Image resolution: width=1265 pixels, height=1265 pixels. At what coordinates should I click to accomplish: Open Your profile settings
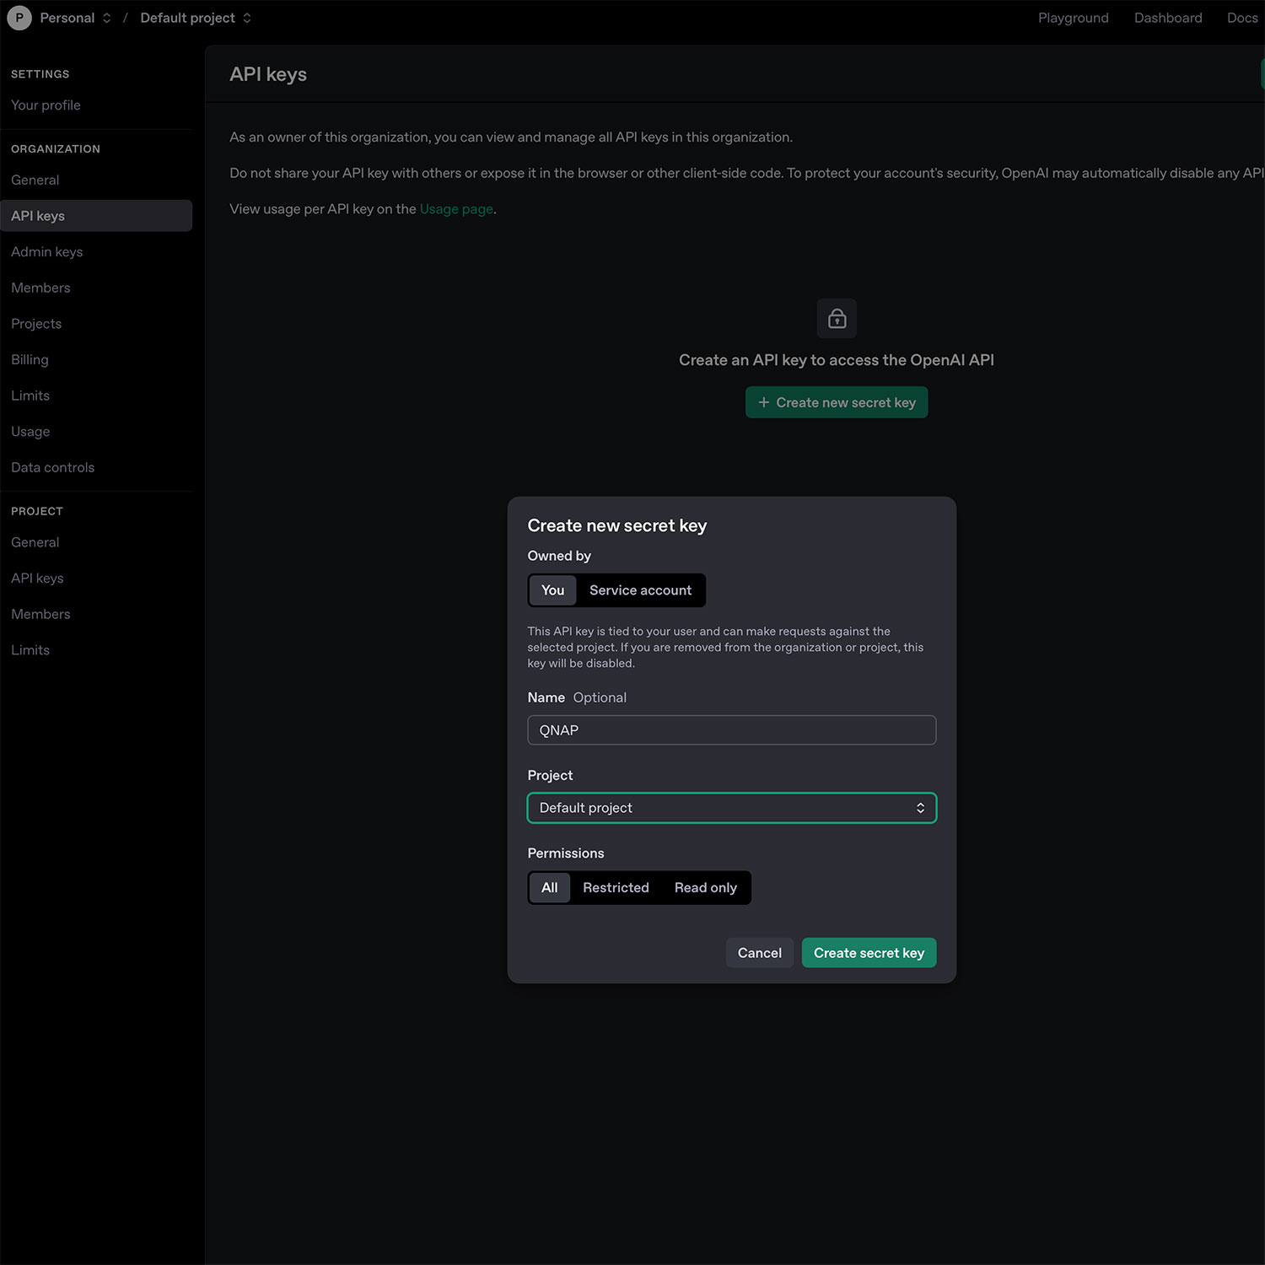coord(46,105)
